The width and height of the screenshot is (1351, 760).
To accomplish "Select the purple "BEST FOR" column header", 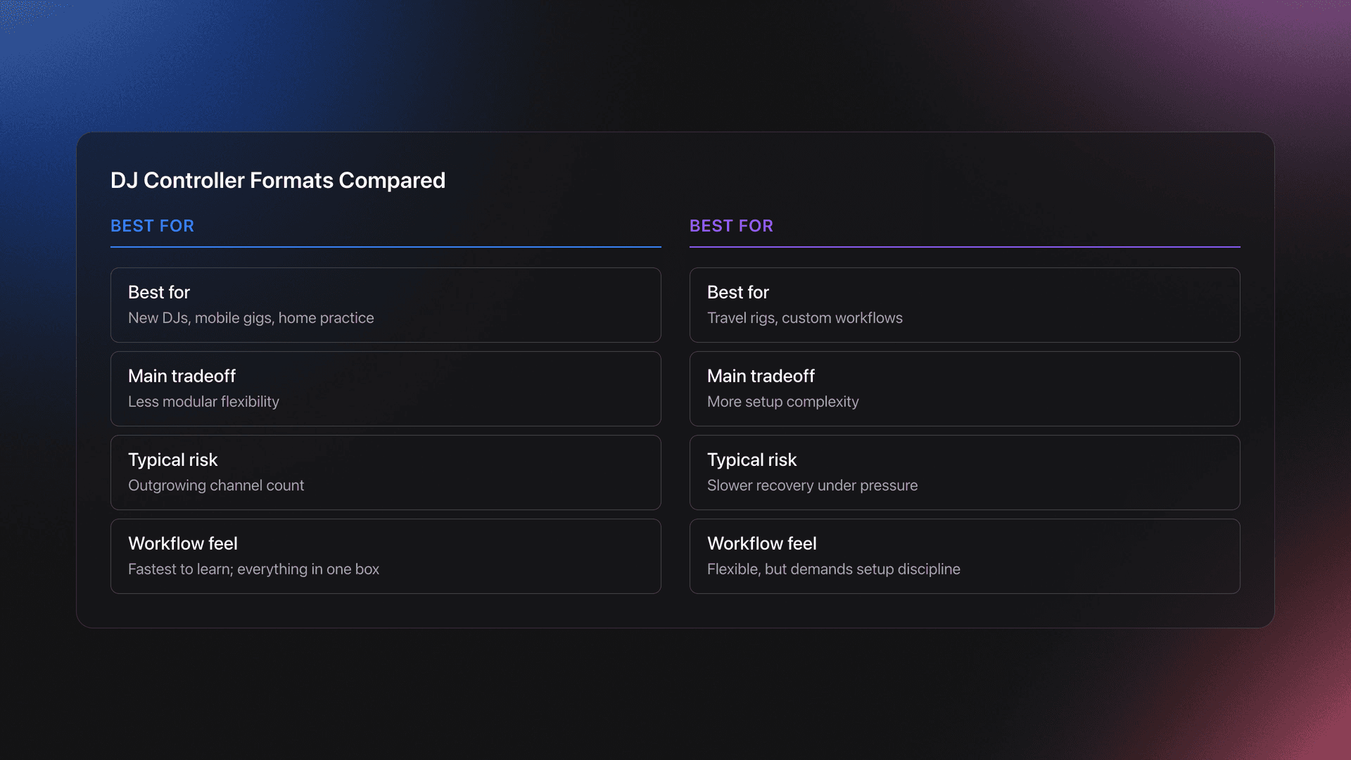I will tap(731, 226).
